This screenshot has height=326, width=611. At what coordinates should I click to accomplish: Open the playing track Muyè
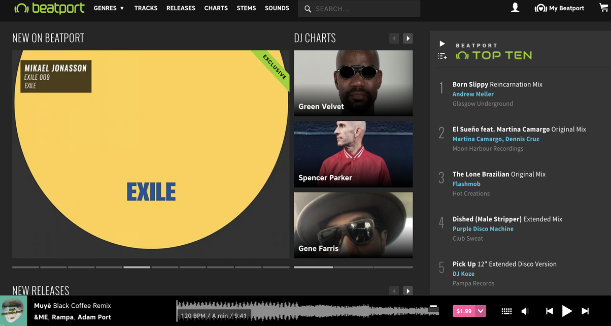pos(43,306)
